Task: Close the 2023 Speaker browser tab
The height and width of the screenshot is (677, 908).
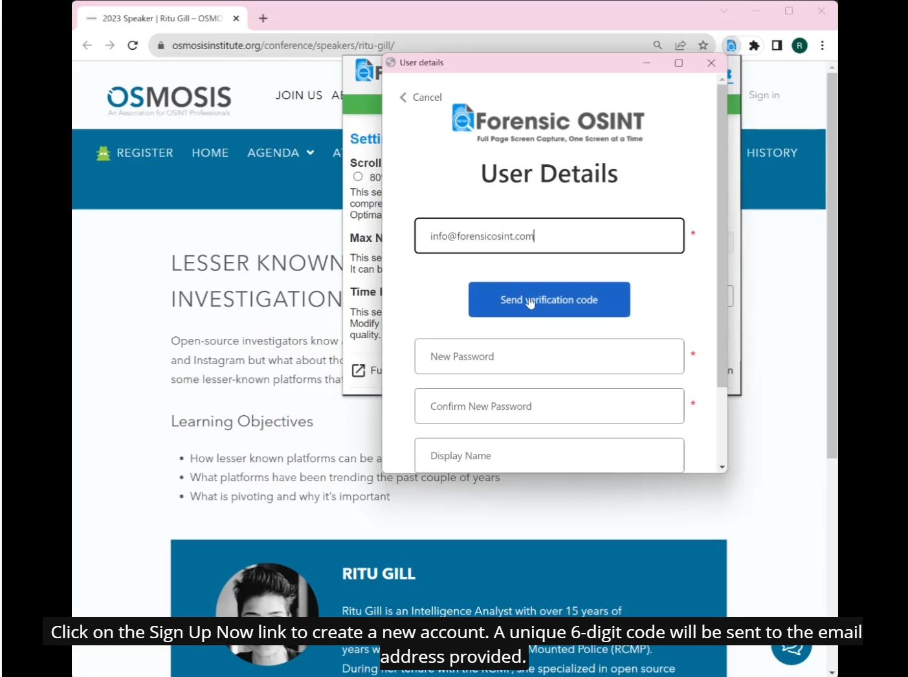Action: [236, 18]
